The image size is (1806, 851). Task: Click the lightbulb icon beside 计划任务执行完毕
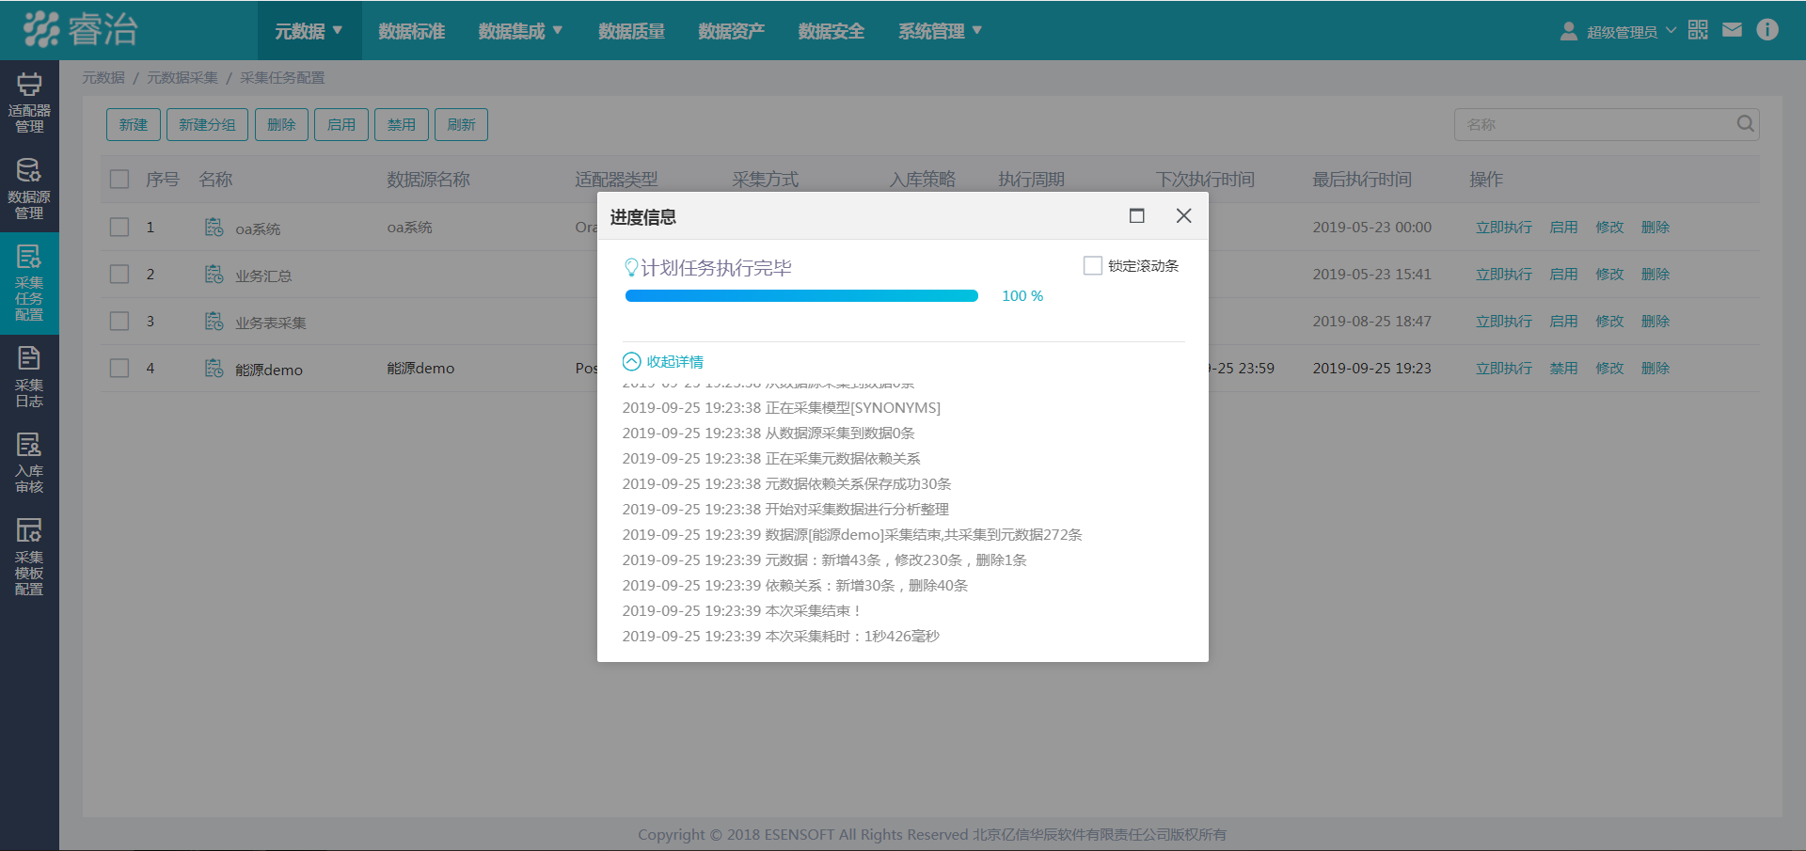[632, 268]
